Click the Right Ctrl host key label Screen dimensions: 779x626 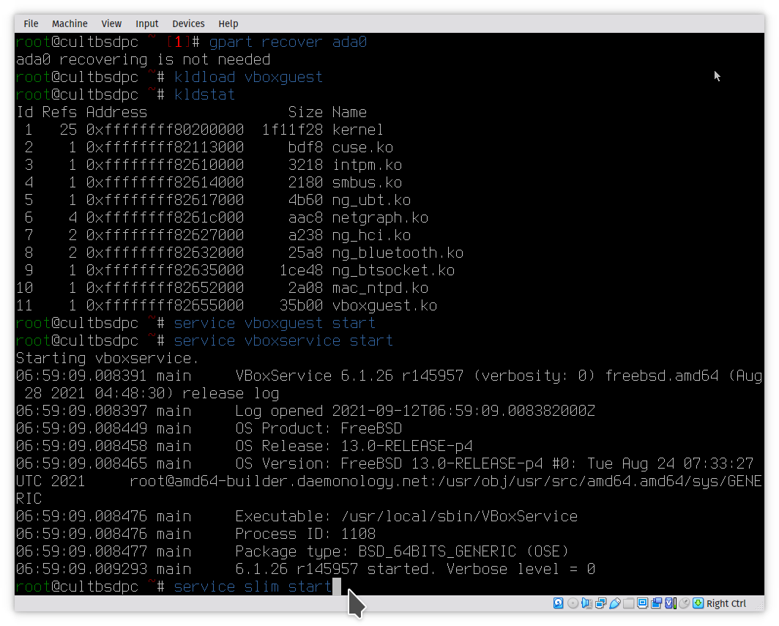(726, 603)
